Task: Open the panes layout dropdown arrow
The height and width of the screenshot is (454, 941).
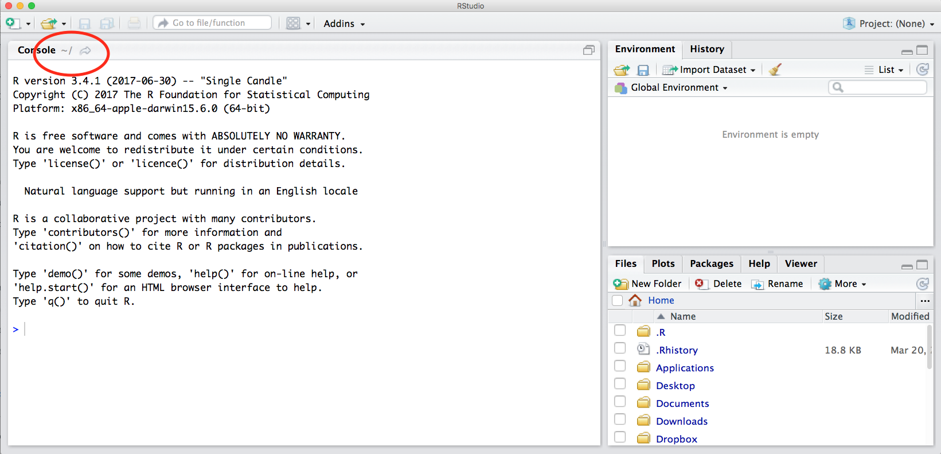Action: (308, 24)
